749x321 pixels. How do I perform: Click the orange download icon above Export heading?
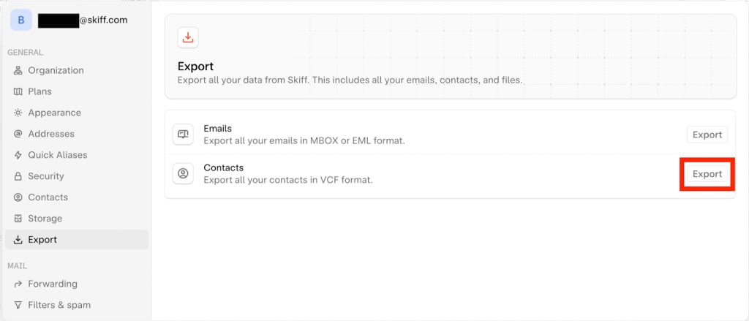point(188,37)
